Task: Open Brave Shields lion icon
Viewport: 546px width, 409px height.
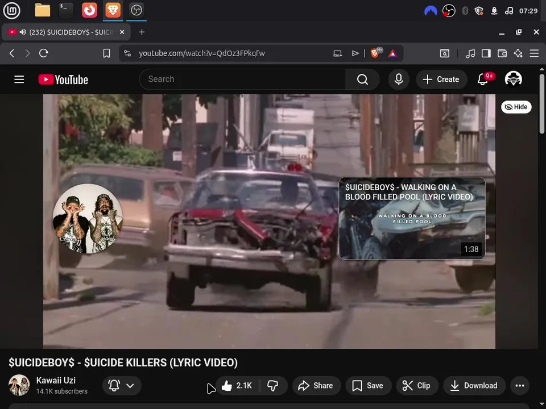Action: [375, 53]
